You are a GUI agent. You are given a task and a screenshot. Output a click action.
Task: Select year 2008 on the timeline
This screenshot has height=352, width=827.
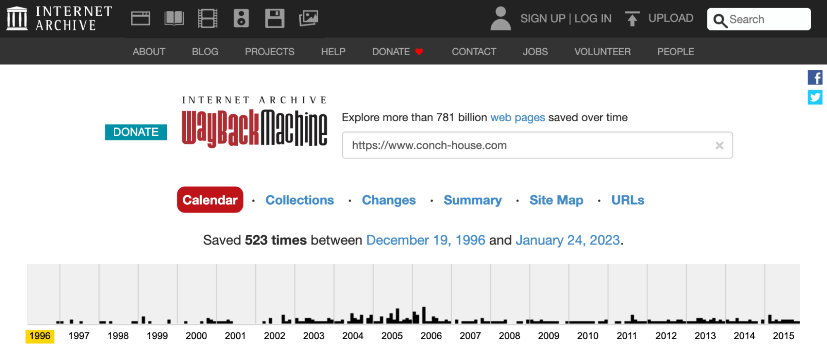pyautogui.click(x=510, y=336)
